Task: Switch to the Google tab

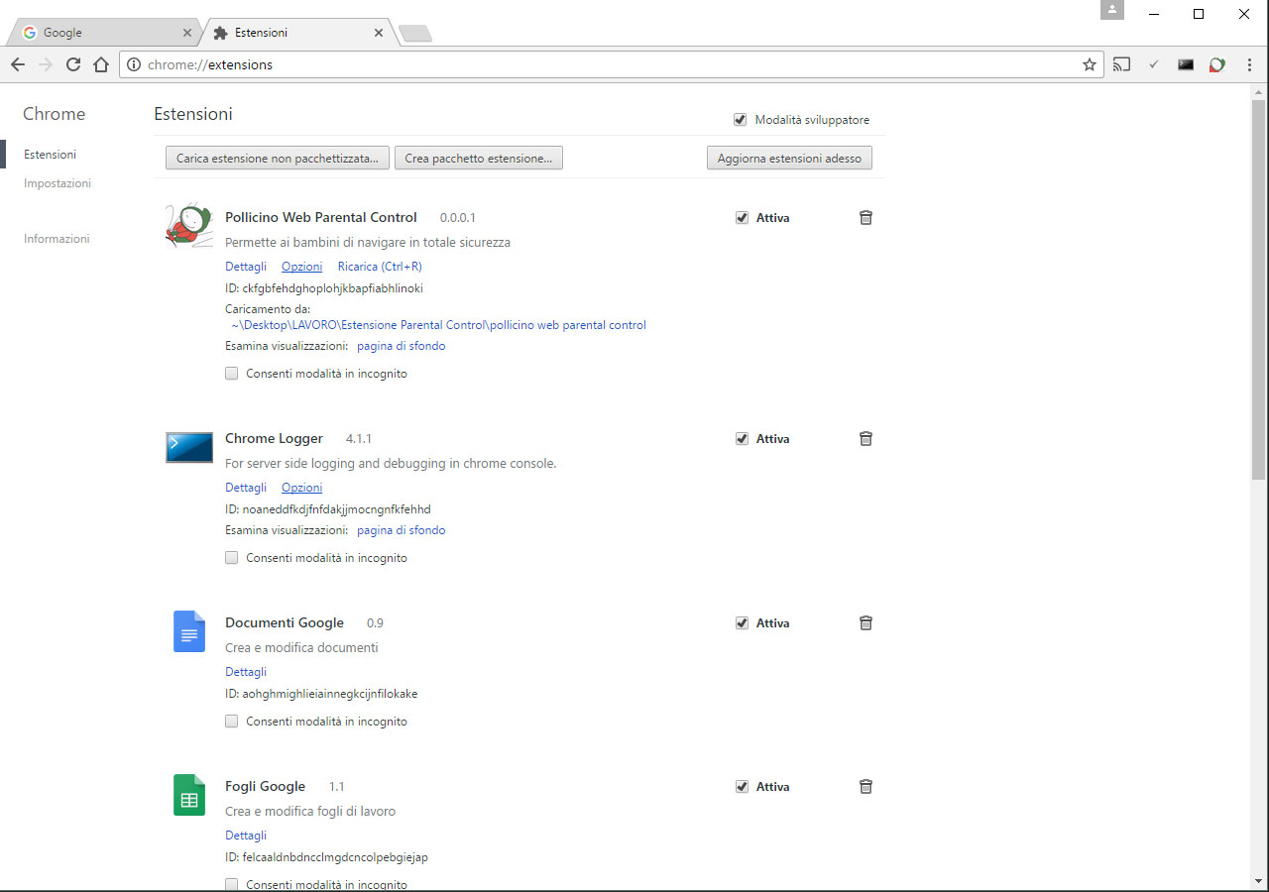Action: point(103,33)
